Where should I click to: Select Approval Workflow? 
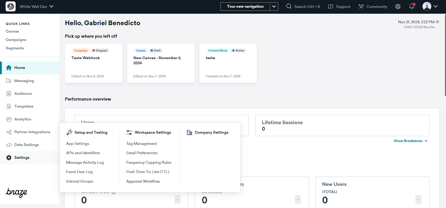click(x=143, y=181)
